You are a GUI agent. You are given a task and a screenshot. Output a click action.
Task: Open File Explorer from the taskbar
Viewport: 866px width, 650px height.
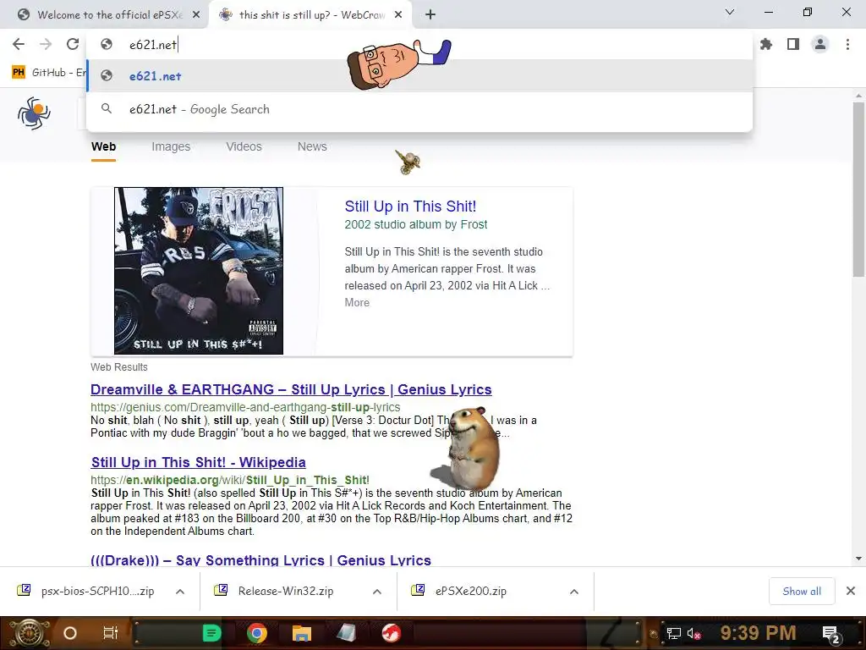pyautogui.click(x=302, y=633)
